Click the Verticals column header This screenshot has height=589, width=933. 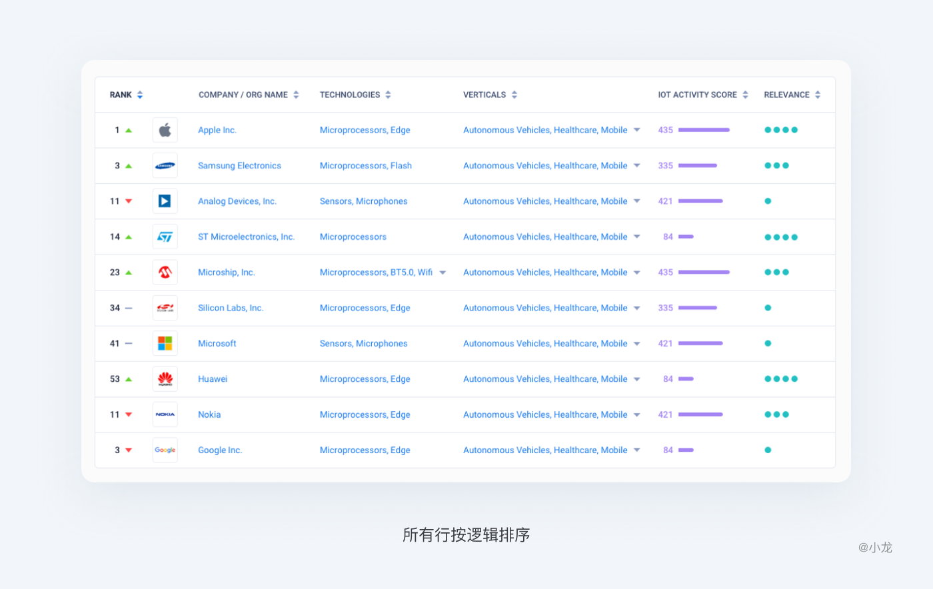point(484,95)
